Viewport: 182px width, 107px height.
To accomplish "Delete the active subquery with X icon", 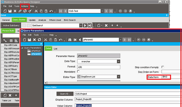I will click(106, 25).
